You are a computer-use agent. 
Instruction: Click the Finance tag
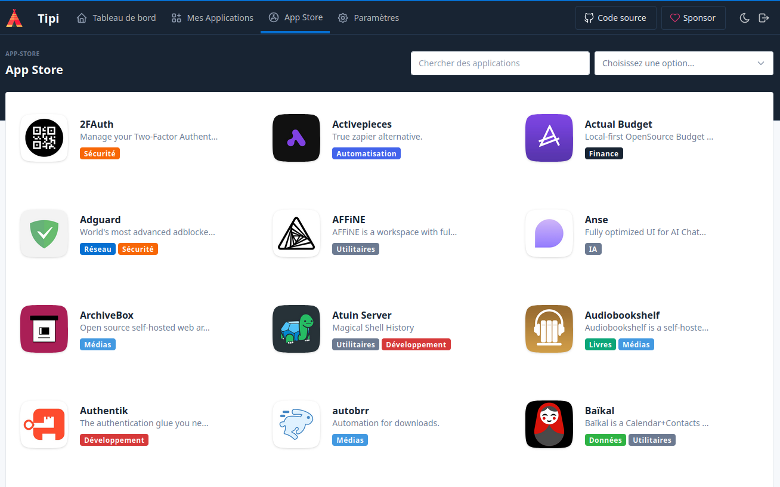point(603,153)
